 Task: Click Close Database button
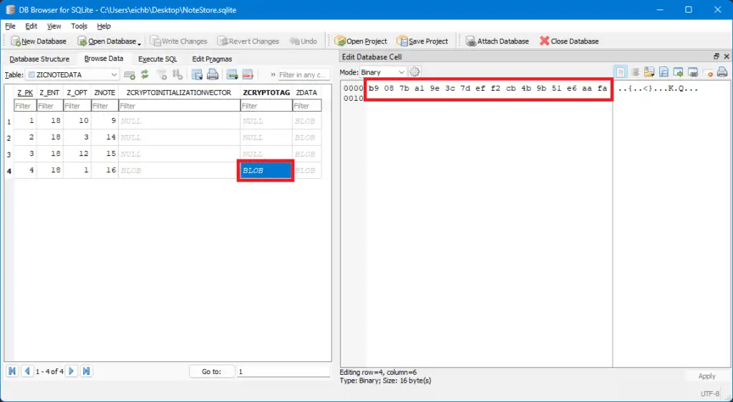(x=569, y=41)
